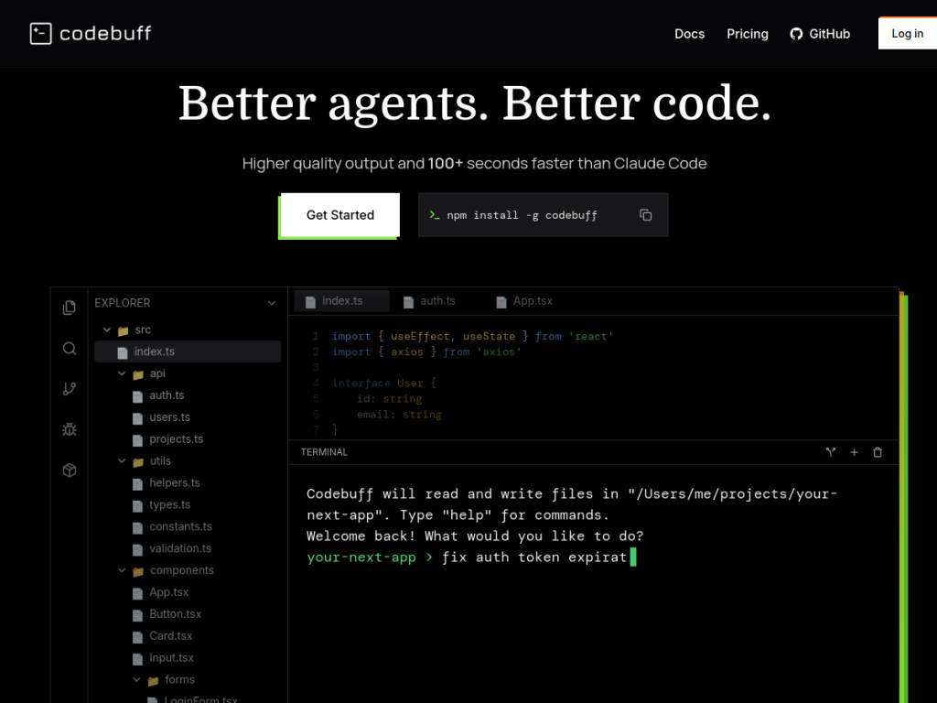
Task: Select index.ts in the explorer tree
Action: (188, 351)
